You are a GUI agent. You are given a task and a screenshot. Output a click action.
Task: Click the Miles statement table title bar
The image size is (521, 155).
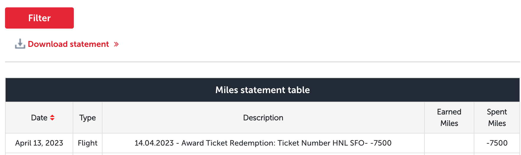pos(263,90)
